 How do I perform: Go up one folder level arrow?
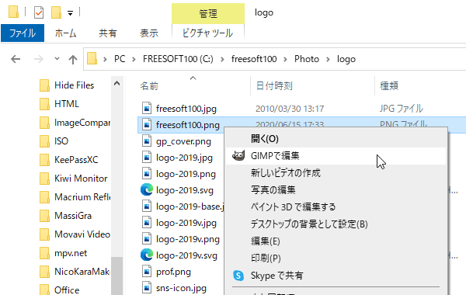73,60
